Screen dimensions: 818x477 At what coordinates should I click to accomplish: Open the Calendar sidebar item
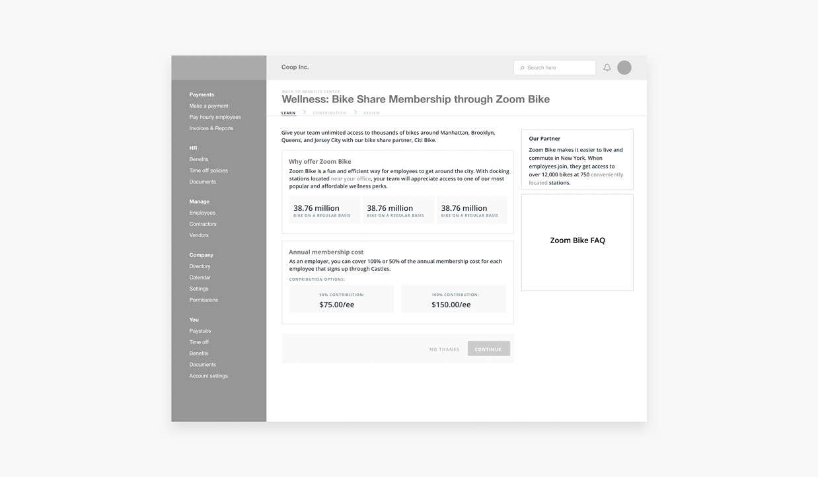[200, 277]
